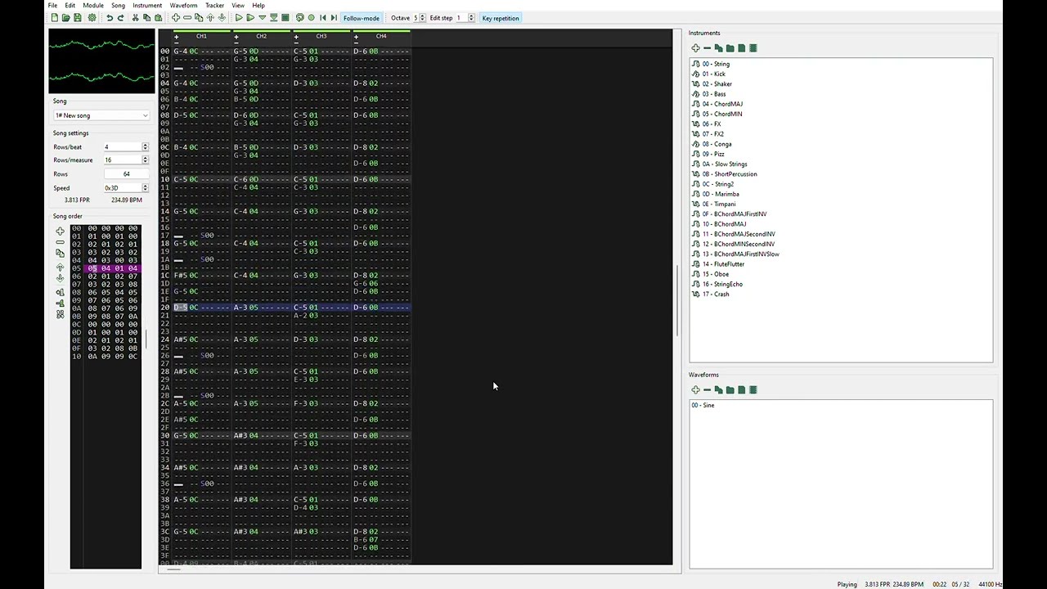1047x589 pixels.
Task: Paste clipboard with the toolbar icon
Action: (158, 18)
